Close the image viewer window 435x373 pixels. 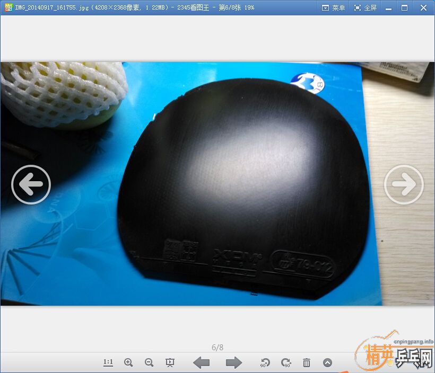[423, 7]
